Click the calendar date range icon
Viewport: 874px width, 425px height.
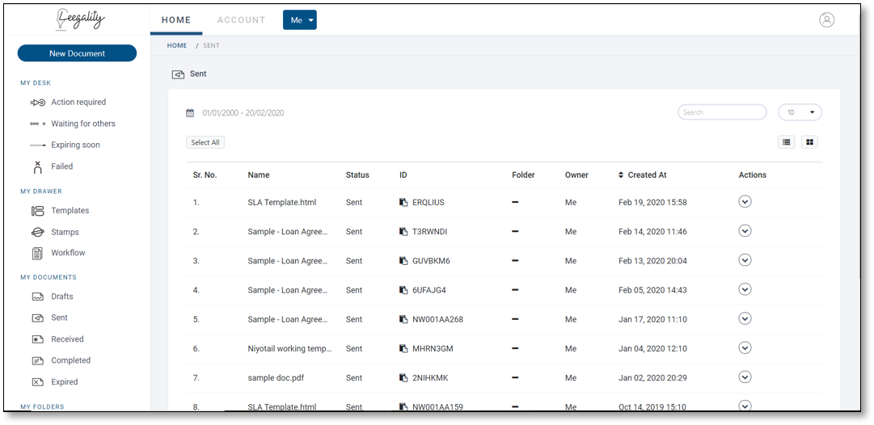[x=190, y=113]
